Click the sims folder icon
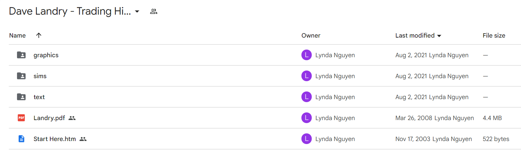The width and height of the screenshot is (521, 159). [x=21, y=76]
